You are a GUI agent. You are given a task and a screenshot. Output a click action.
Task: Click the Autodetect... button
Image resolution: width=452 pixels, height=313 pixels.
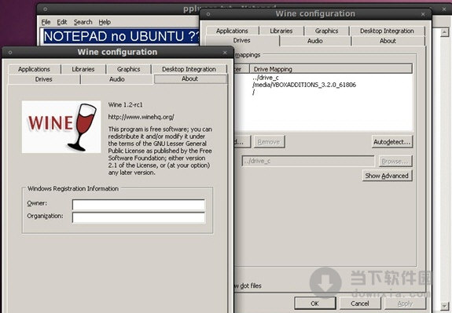coord(392,142)
